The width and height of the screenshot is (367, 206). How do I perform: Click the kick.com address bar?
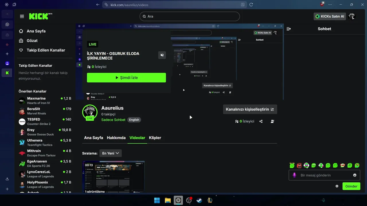(175, 5)
